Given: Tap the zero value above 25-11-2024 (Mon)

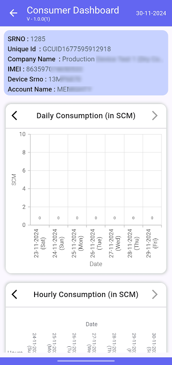Looking at the screenshot, I should point(77,218).
